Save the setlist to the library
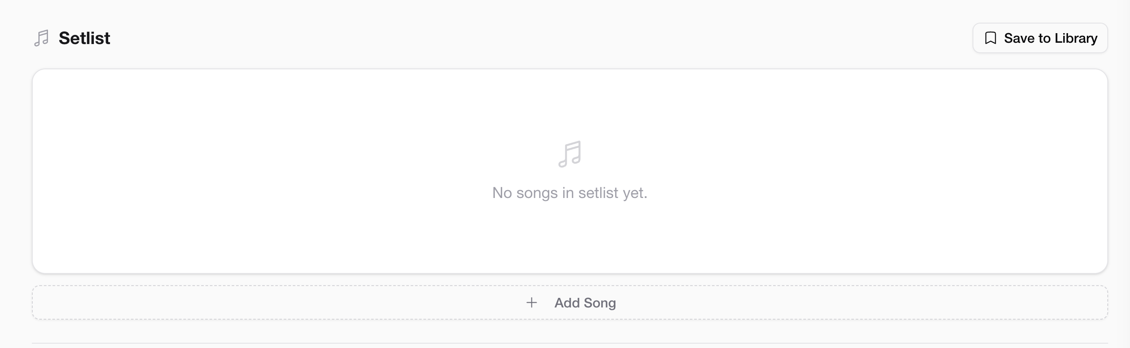 point(1040,38)
